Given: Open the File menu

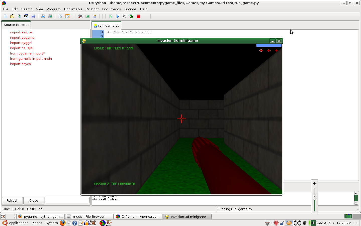Looking at the screenshot, I should pyautogui.click(x=6, y=9).
